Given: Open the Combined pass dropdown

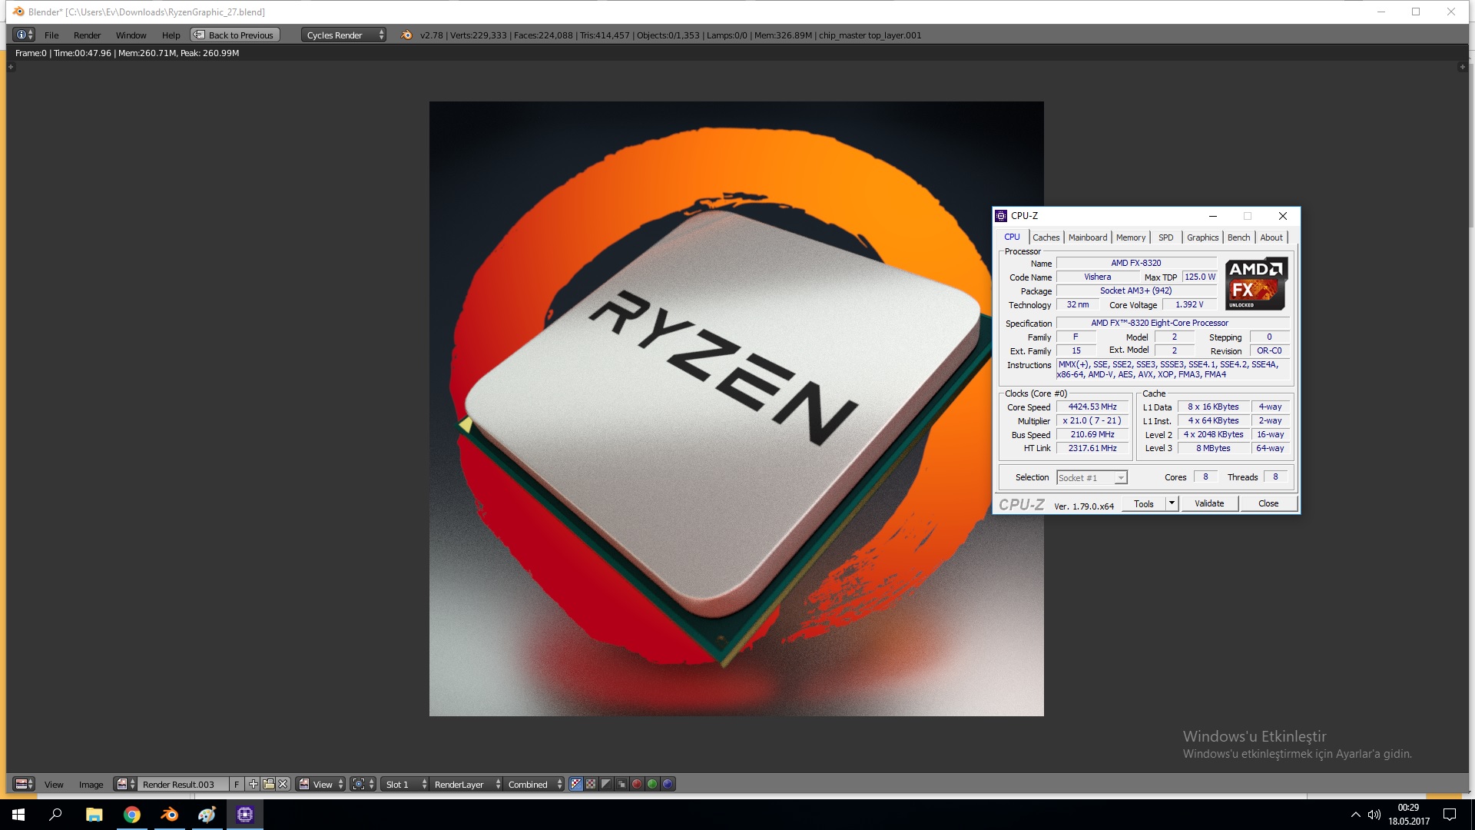Looking at the screenshot, I should click(534, 784).
